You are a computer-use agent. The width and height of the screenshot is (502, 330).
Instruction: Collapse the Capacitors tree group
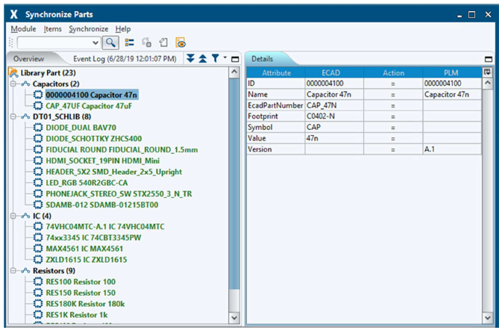pyautogui.click(x=14, y=84)
